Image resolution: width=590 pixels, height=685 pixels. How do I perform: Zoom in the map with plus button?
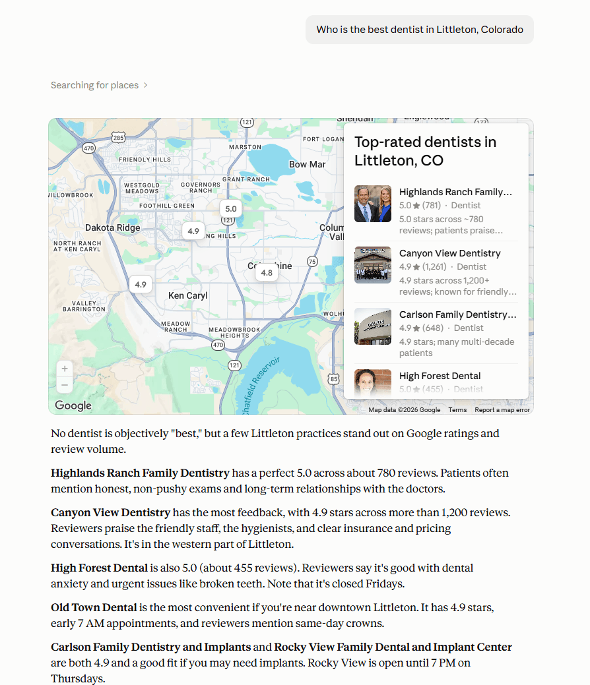[65, 369]
